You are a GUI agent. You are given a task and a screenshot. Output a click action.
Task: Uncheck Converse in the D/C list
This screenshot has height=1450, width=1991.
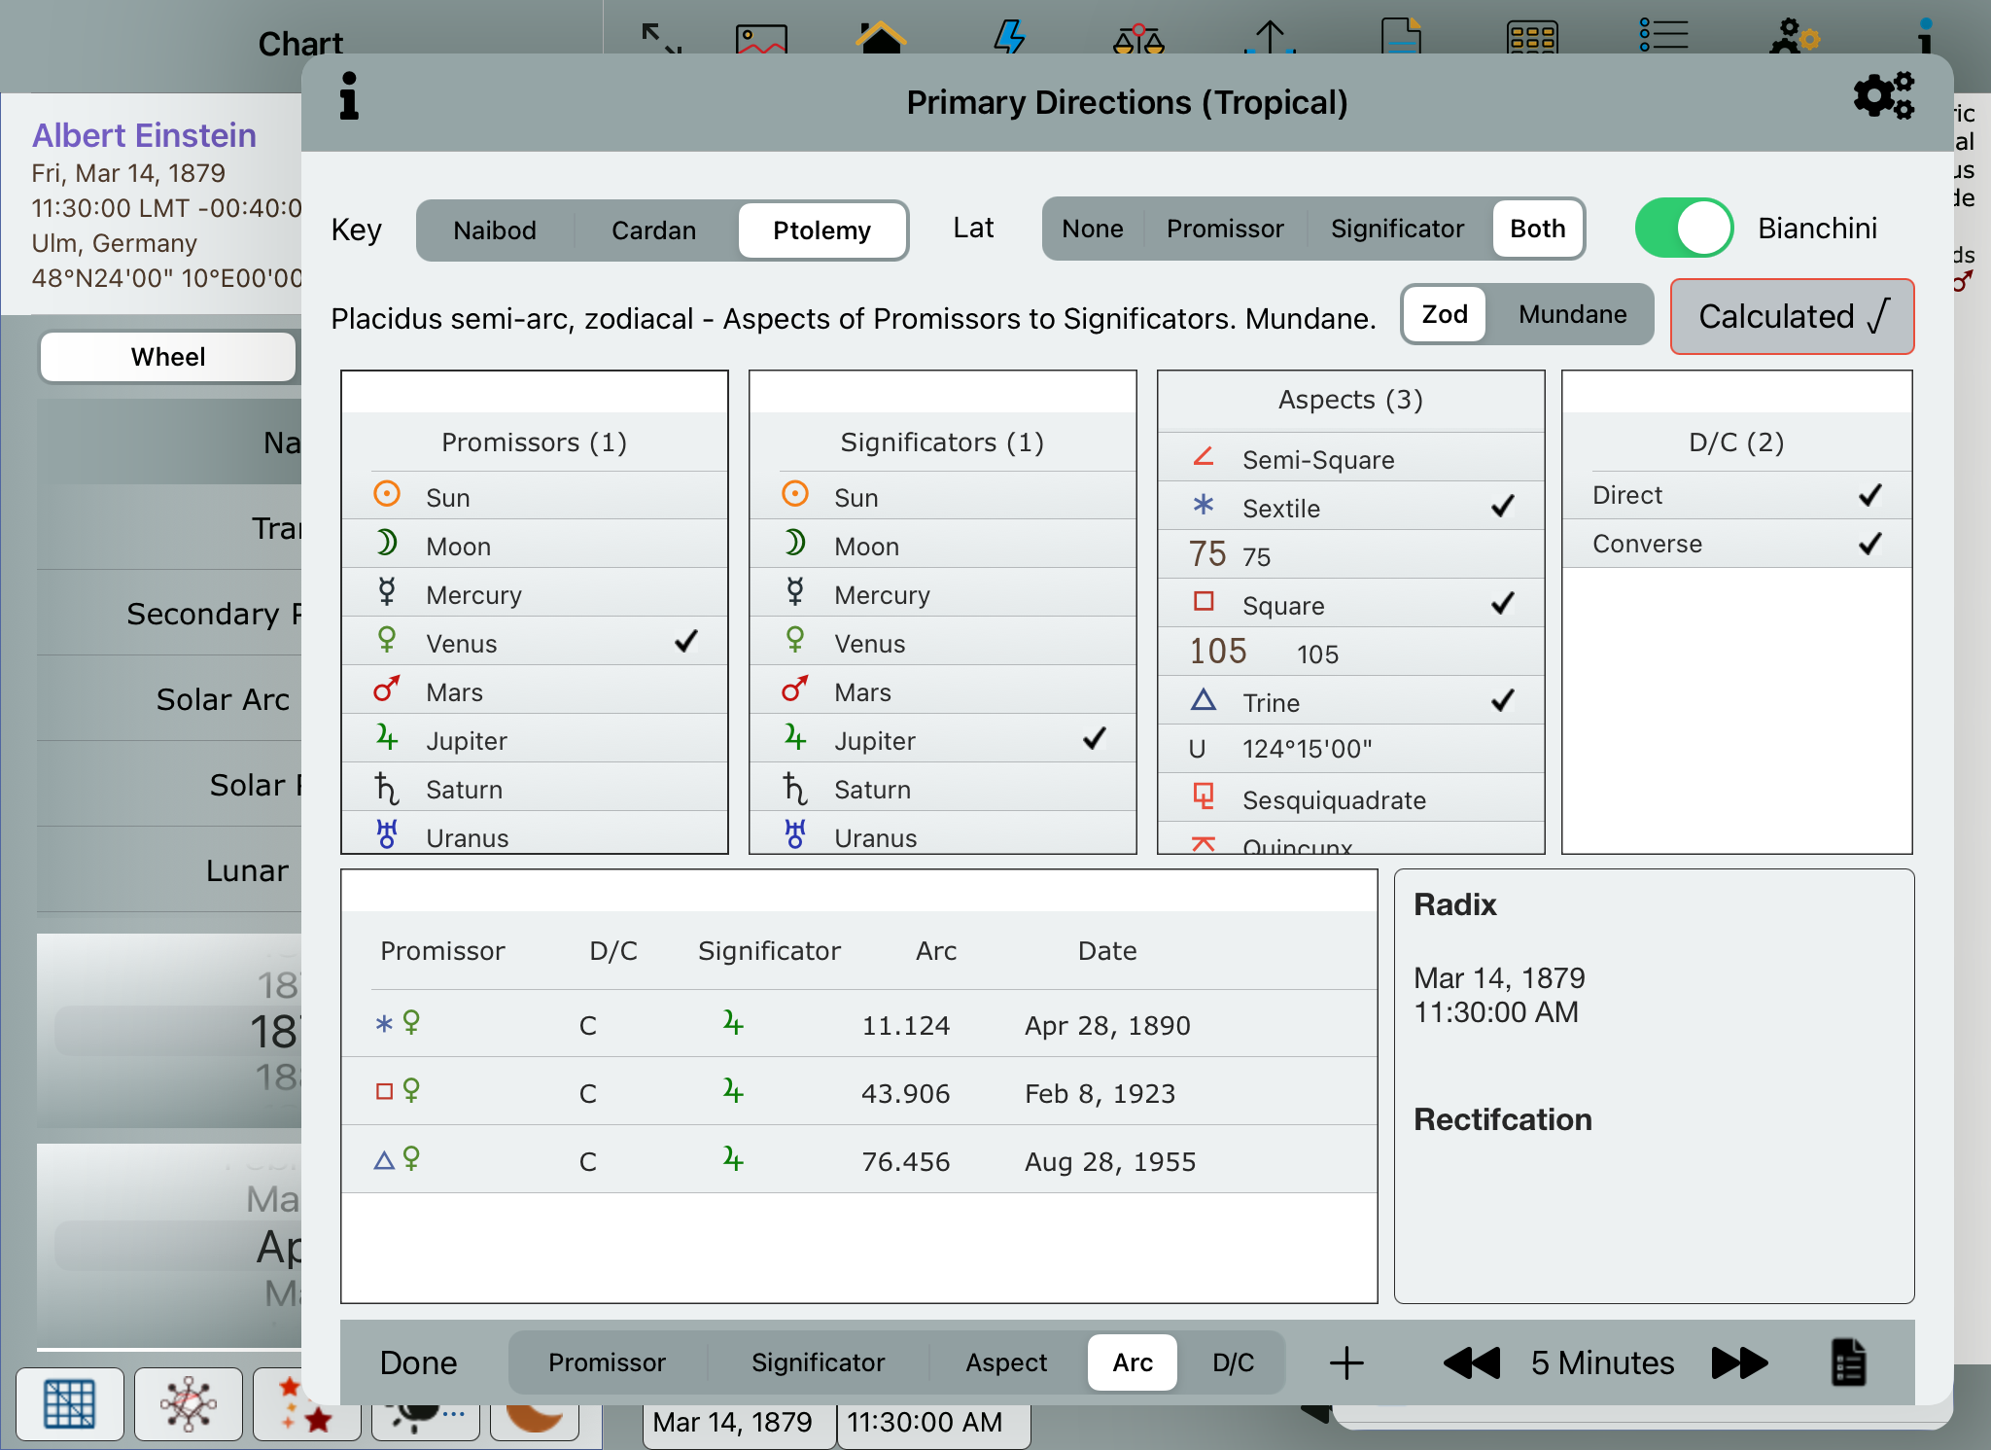coord(1736,544)
